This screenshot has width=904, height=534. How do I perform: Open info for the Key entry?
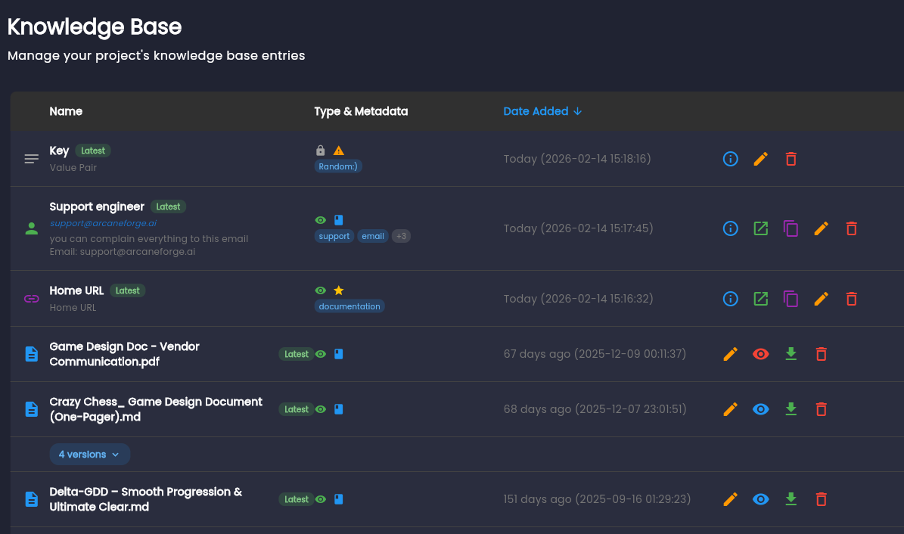coord(730,159)
